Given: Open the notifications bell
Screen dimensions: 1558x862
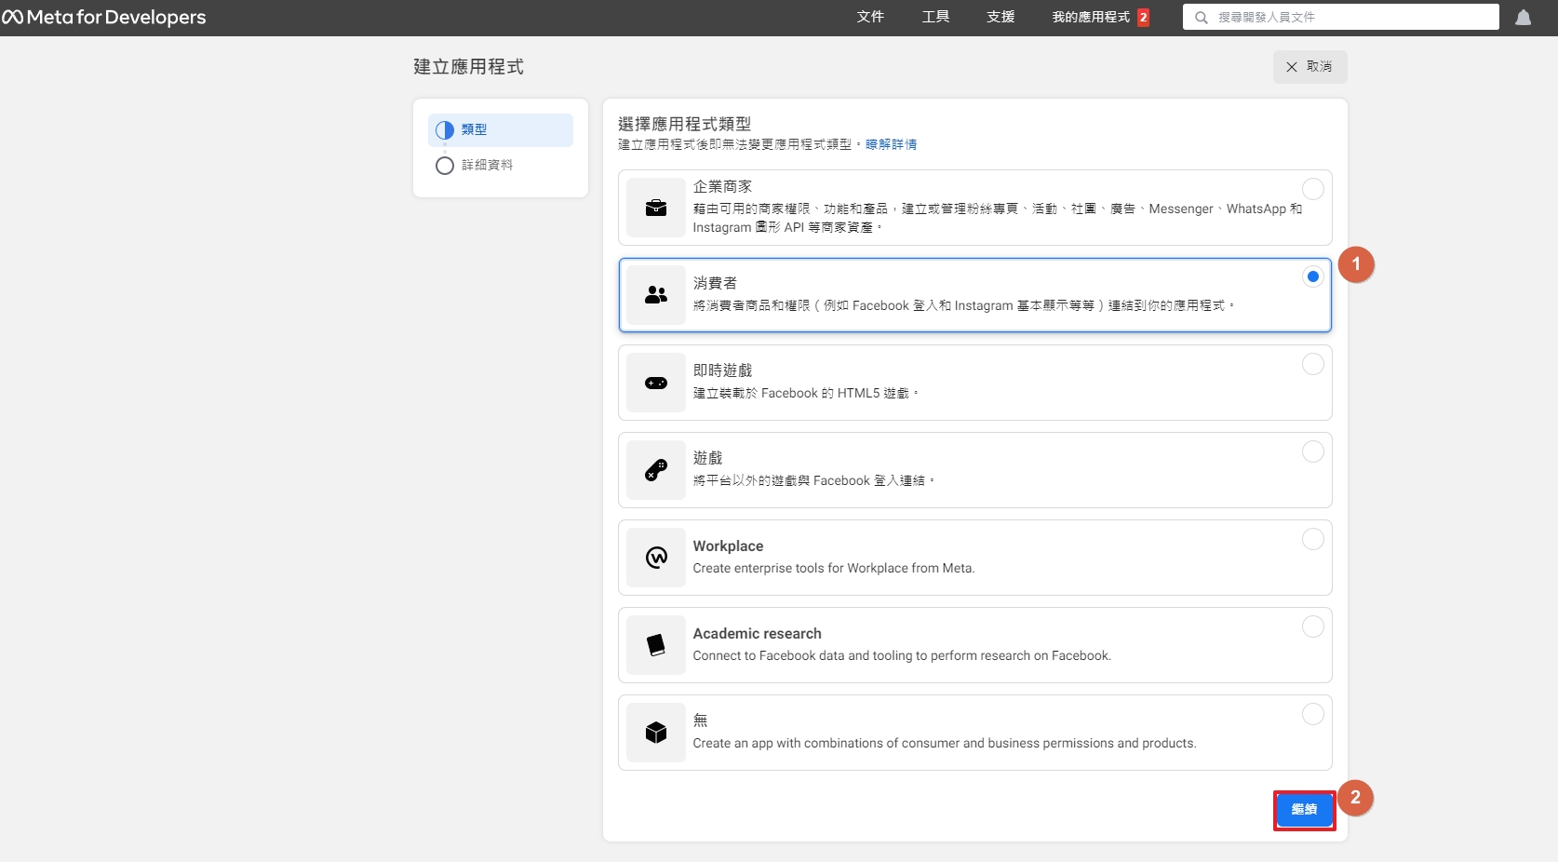Looking at the screenshot, I should click(x=1523, y=18).
